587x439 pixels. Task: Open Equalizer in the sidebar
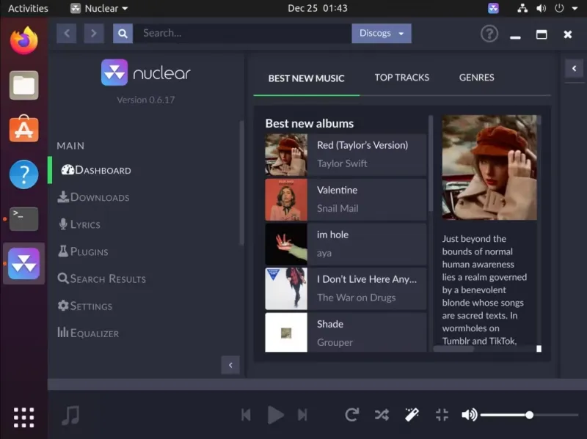pyautogui.click(x=88, y=333)
